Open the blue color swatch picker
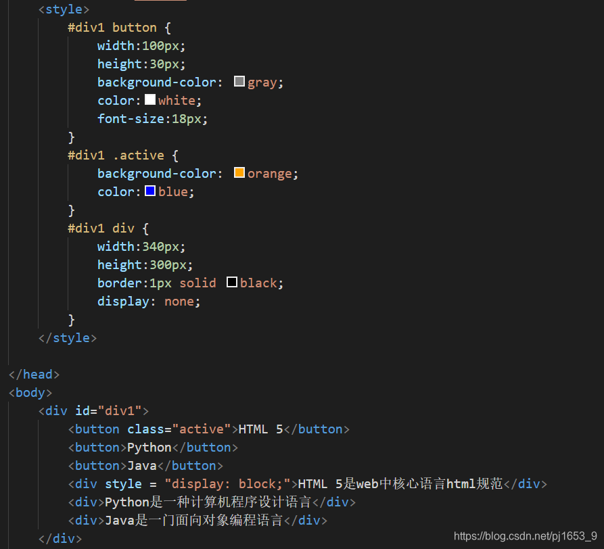 click(x=150, y=191)
